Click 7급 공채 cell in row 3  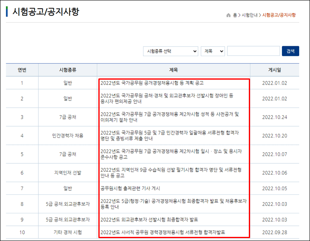[68, 117]
